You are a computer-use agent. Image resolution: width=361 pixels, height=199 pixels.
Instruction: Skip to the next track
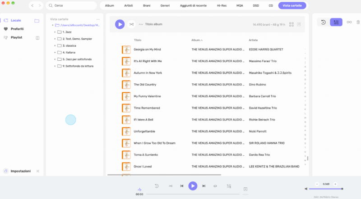pos(204,186)
